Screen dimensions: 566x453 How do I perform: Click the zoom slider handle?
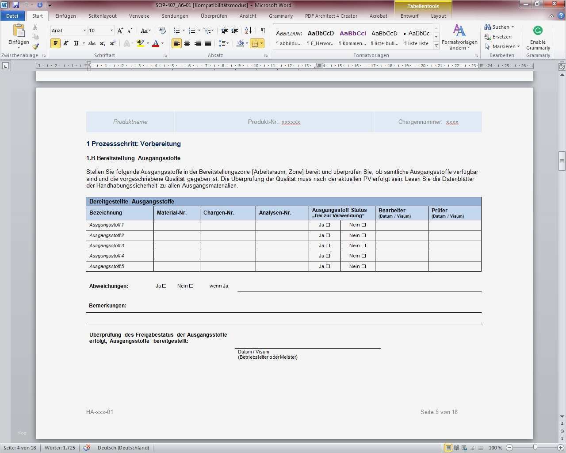coord(535,448)
